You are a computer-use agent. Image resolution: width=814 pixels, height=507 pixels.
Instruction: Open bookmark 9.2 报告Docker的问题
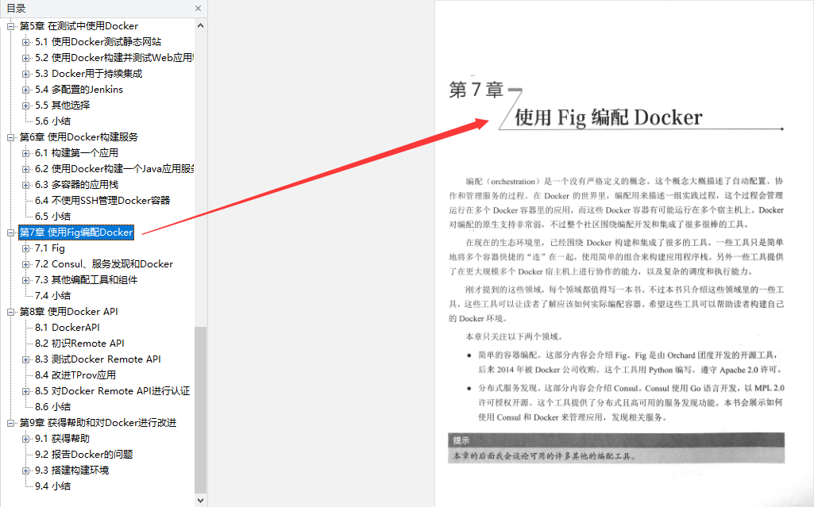tap(84, 454)
